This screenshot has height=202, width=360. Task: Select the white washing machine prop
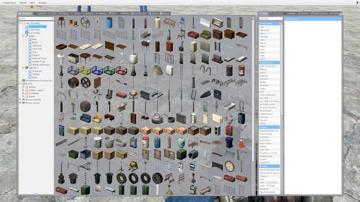[133, 58]
